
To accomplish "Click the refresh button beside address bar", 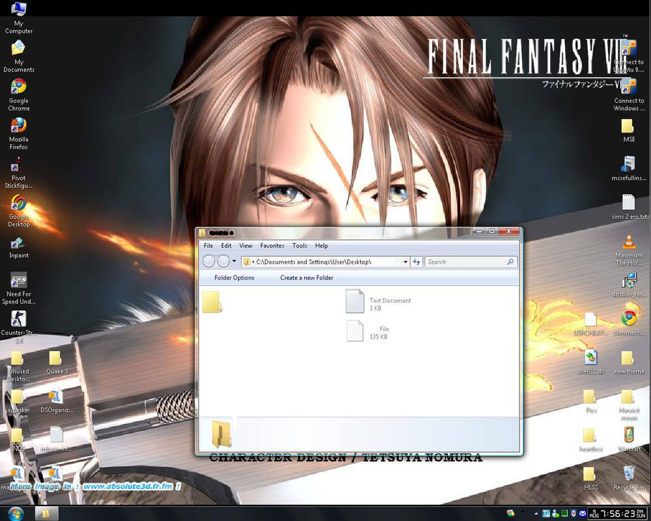I will click(x=417, y=262).
